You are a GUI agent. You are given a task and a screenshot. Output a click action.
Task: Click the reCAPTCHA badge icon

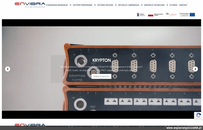[198, 116]
